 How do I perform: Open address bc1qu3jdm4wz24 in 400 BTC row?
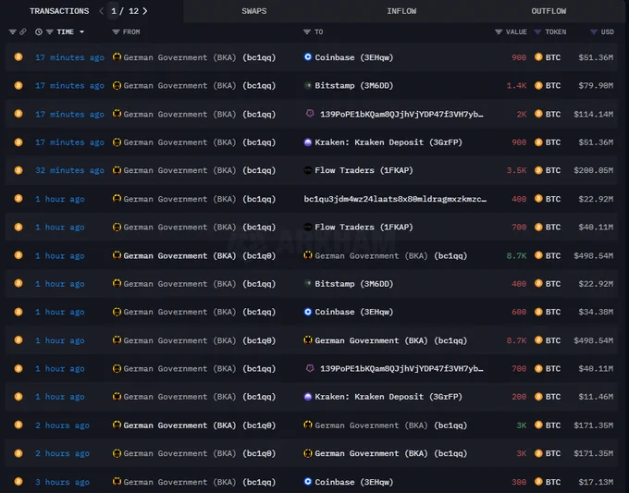[x=395, y=199]
